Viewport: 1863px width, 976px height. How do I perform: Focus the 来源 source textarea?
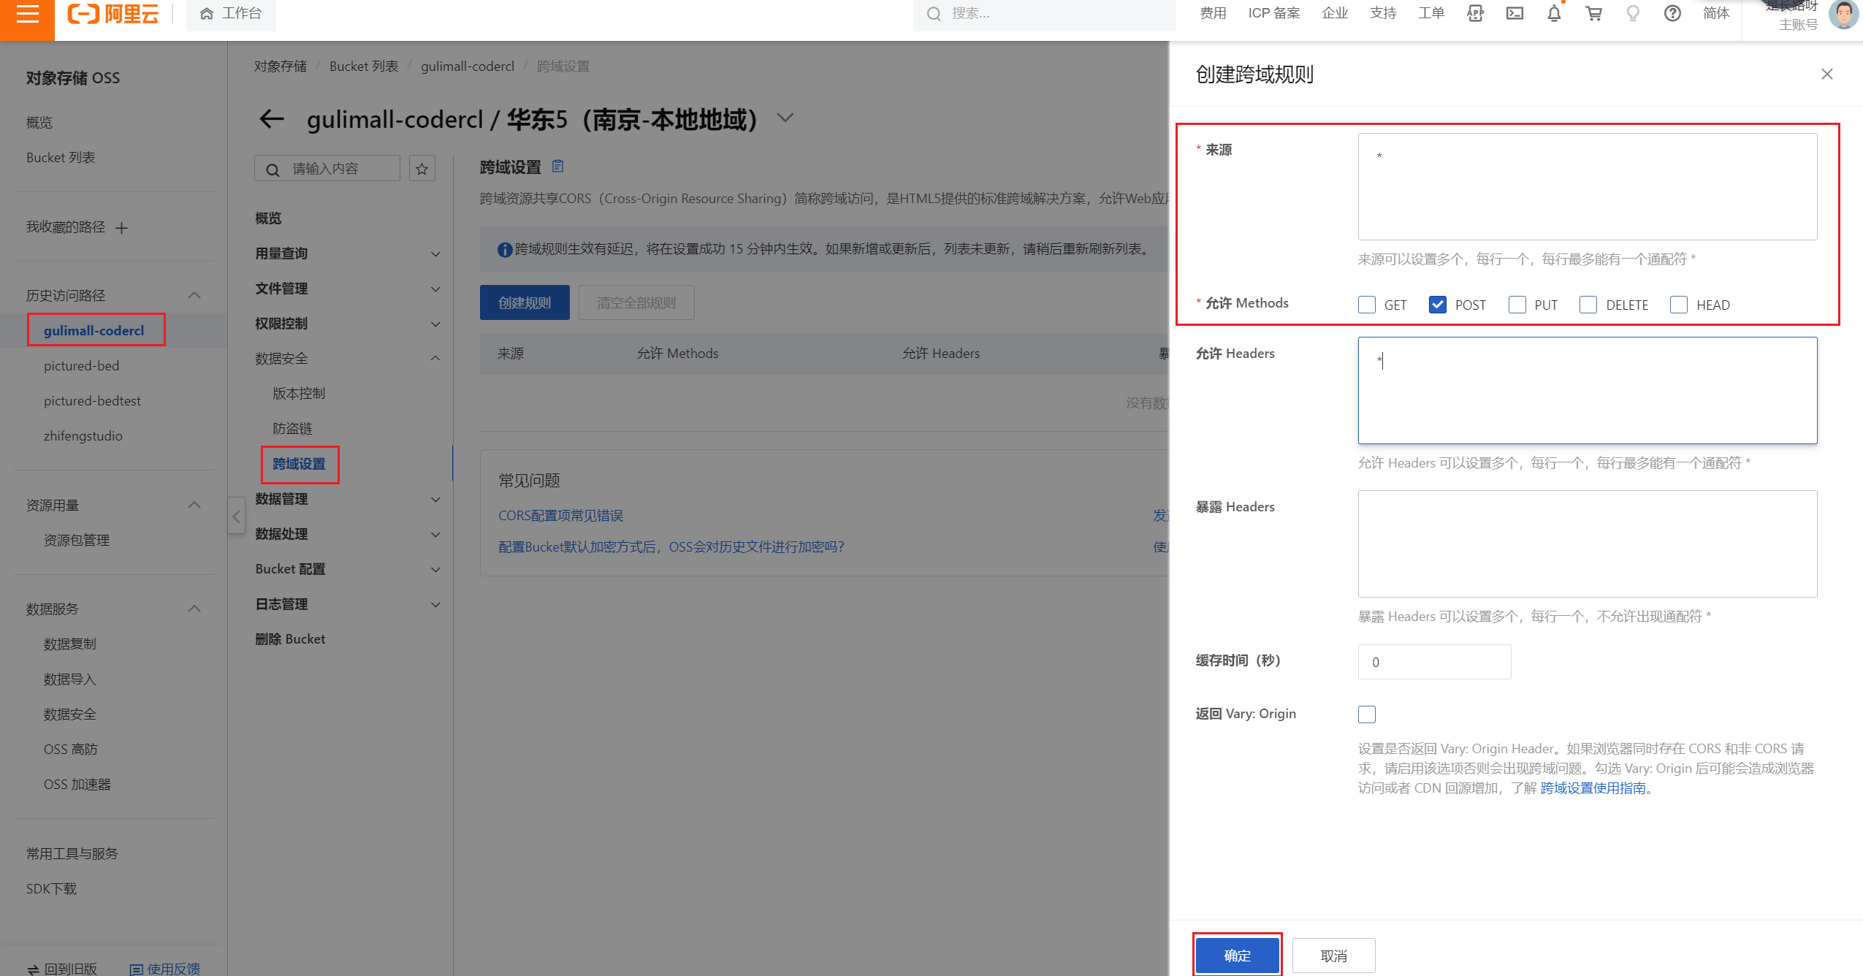pos(1587,187)
